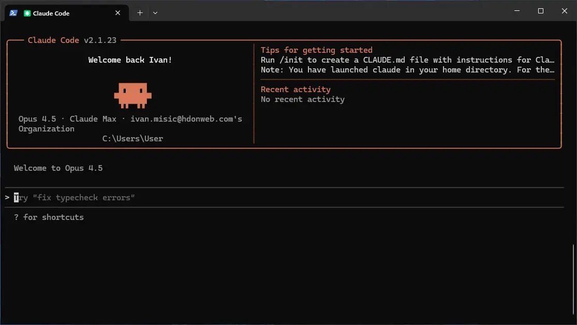Click the 'Recent activity' heading

tap(295, 89)
